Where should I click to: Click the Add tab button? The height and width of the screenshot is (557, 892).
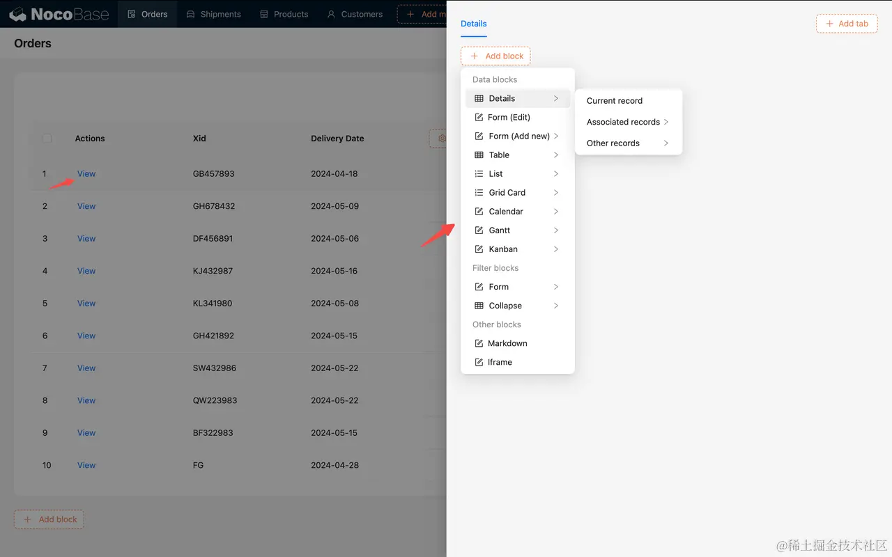[x=847, y=24]
